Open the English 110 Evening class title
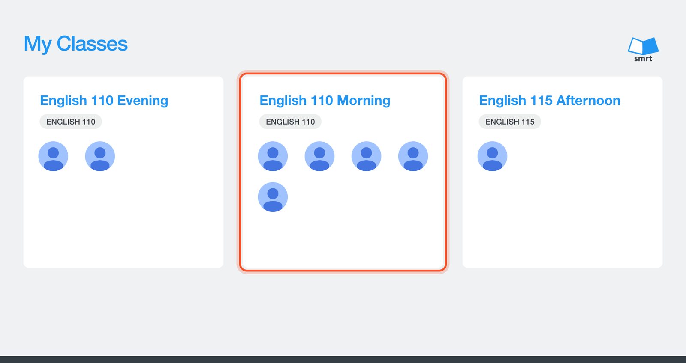This screenshot has width=686, height=363. tap(104, 101)
